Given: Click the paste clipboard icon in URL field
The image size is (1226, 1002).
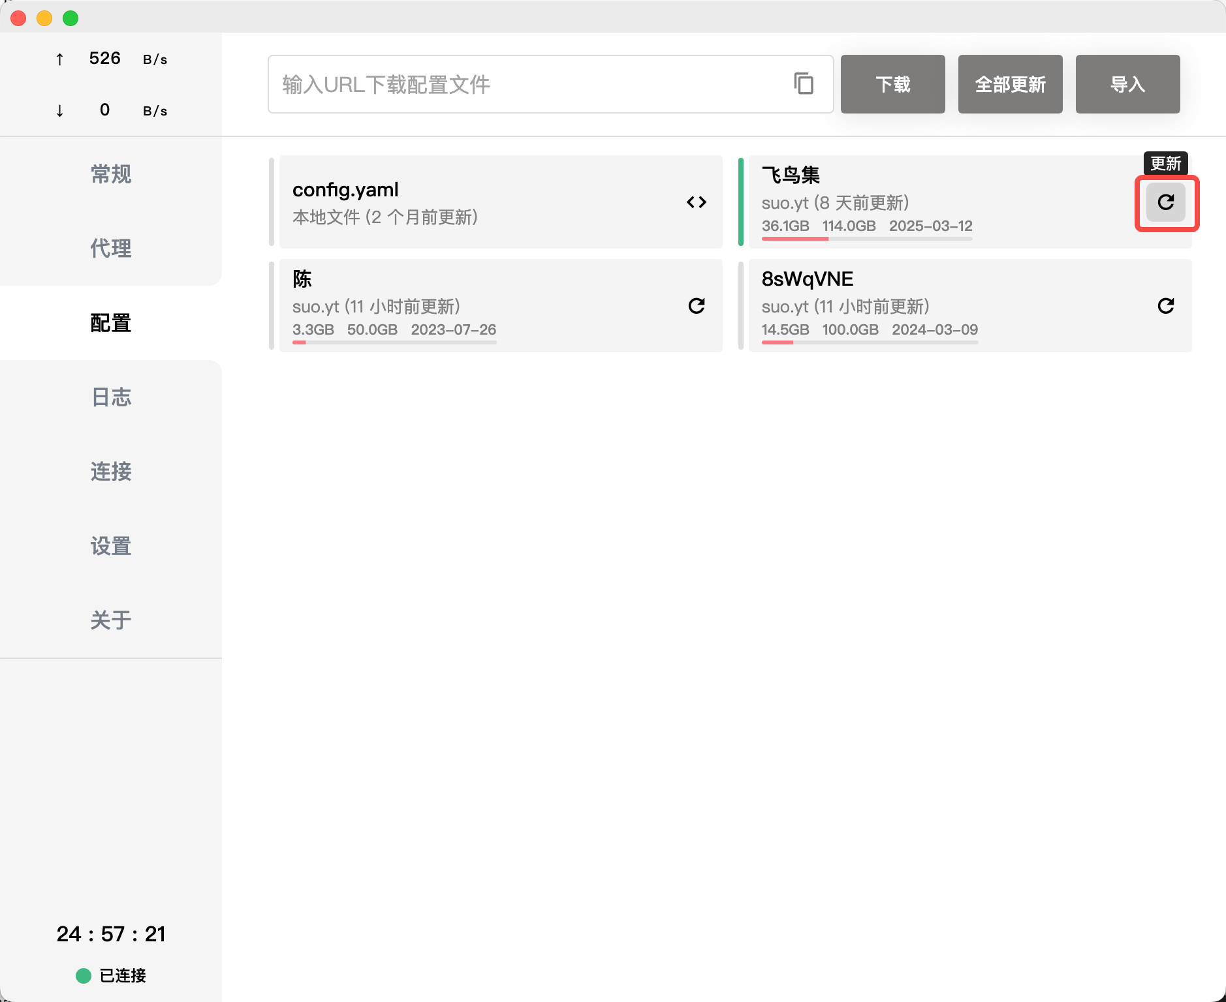Looking at the screenshot, I should tap(804, 83).
